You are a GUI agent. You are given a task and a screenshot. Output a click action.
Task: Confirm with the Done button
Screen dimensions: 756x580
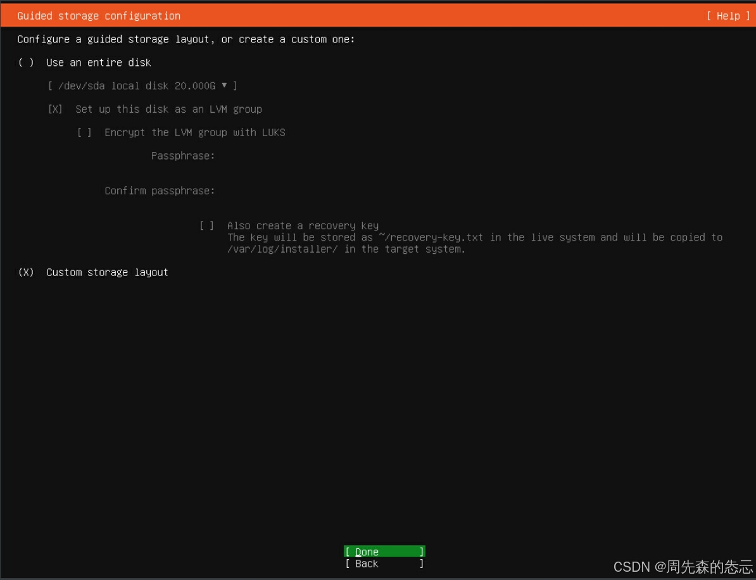pyautogui.click(x=384, y=552)
